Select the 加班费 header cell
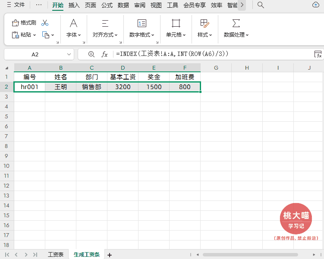Screen dimensions: 324x259 (185, 77)
